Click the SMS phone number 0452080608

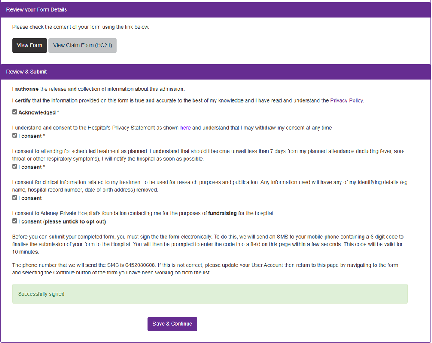point(140,265)
